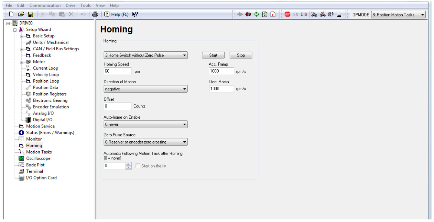Decrement the following motion task spinner down

pos(128,167)
